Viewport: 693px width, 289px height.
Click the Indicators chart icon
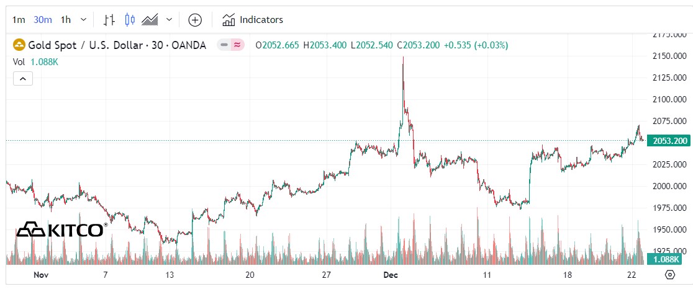tap(229, 20)
